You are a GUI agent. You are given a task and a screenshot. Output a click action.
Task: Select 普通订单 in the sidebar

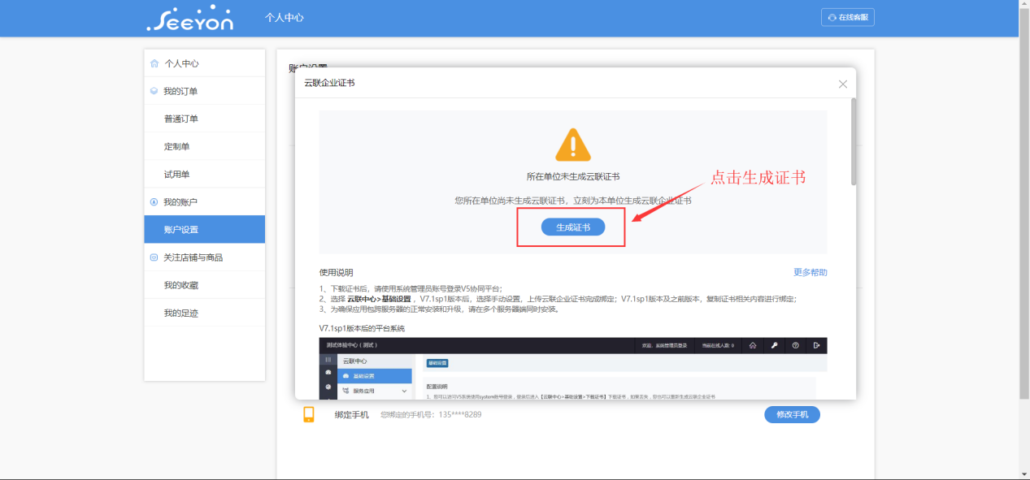point(205,119)
